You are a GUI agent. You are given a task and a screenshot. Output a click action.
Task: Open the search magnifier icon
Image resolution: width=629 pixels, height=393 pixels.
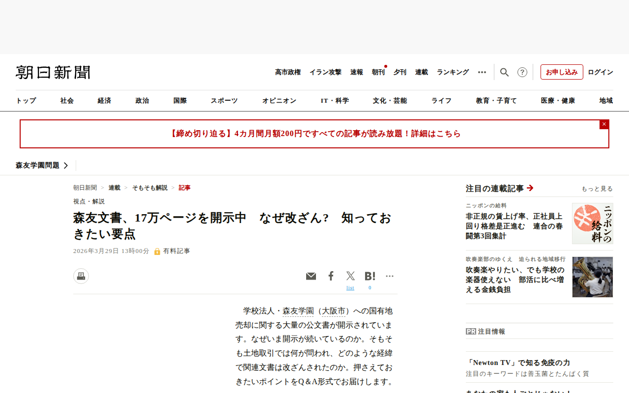(x=504, y=72)
